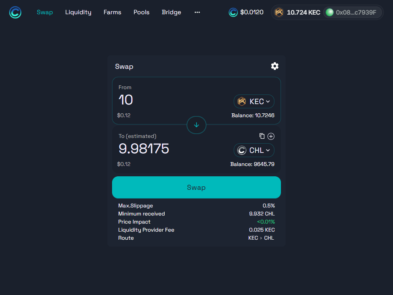Image resolution: width=393 pixels, height=295 pixels.
Task: Add CHL token to wallet plus icon
Action: 271,136
